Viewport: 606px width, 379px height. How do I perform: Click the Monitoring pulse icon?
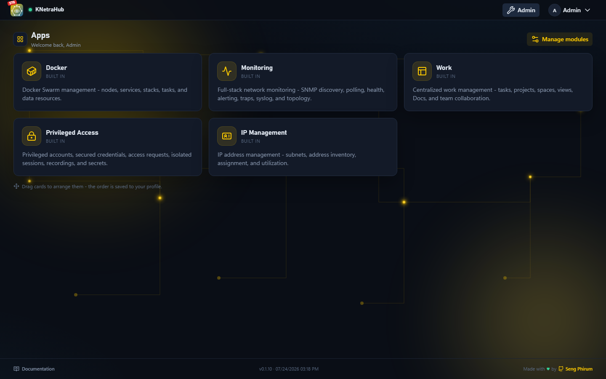click(x=227, y=71)
